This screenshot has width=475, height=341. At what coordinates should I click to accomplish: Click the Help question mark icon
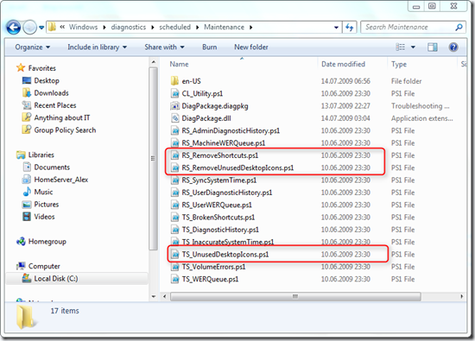pos(453,47)
